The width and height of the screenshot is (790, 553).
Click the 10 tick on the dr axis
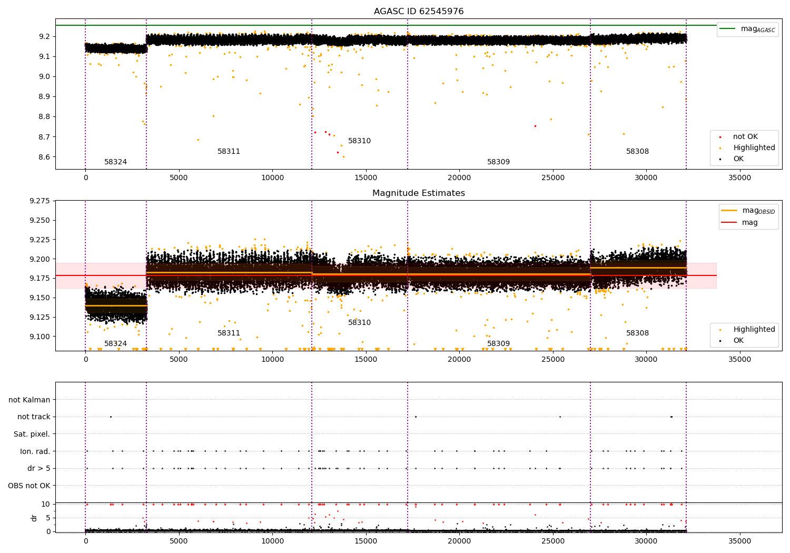click(46, 504)
